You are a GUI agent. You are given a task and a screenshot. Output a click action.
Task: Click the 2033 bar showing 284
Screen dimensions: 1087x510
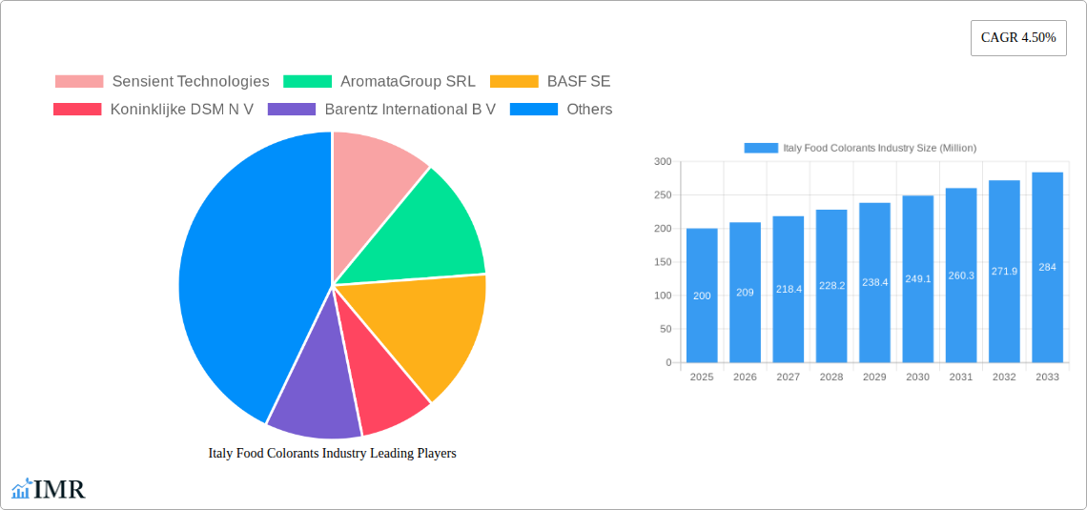coord(1048,268)
